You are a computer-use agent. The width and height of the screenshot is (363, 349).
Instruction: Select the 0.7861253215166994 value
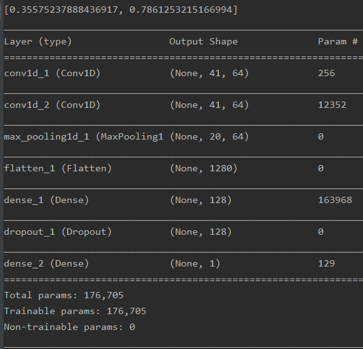[181, 10]
